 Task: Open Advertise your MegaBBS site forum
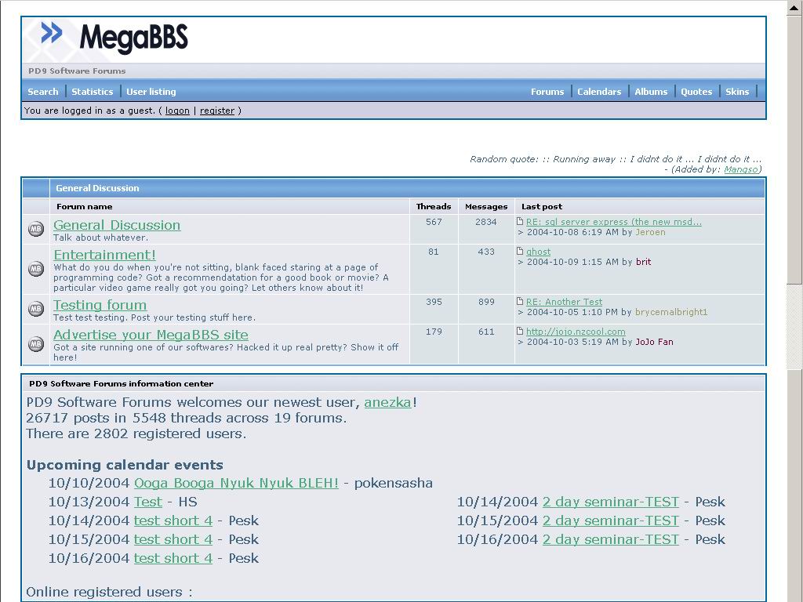click(x=151, y=334)
